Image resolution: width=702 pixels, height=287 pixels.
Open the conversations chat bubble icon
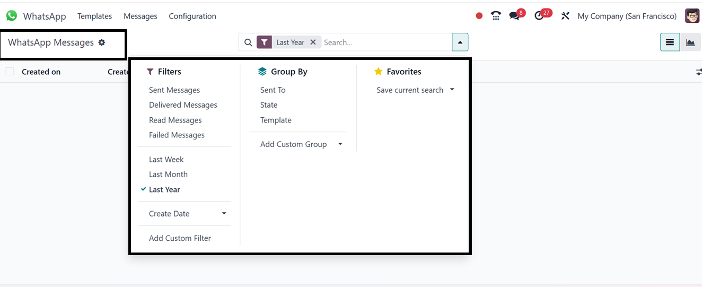tap(514, 16)
